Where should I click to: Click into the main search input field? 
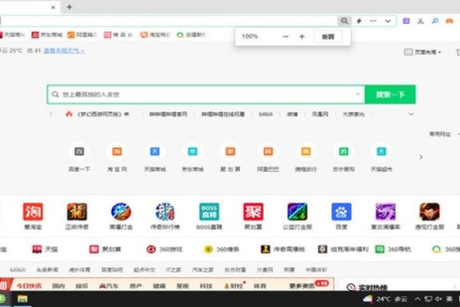(205, 94)
